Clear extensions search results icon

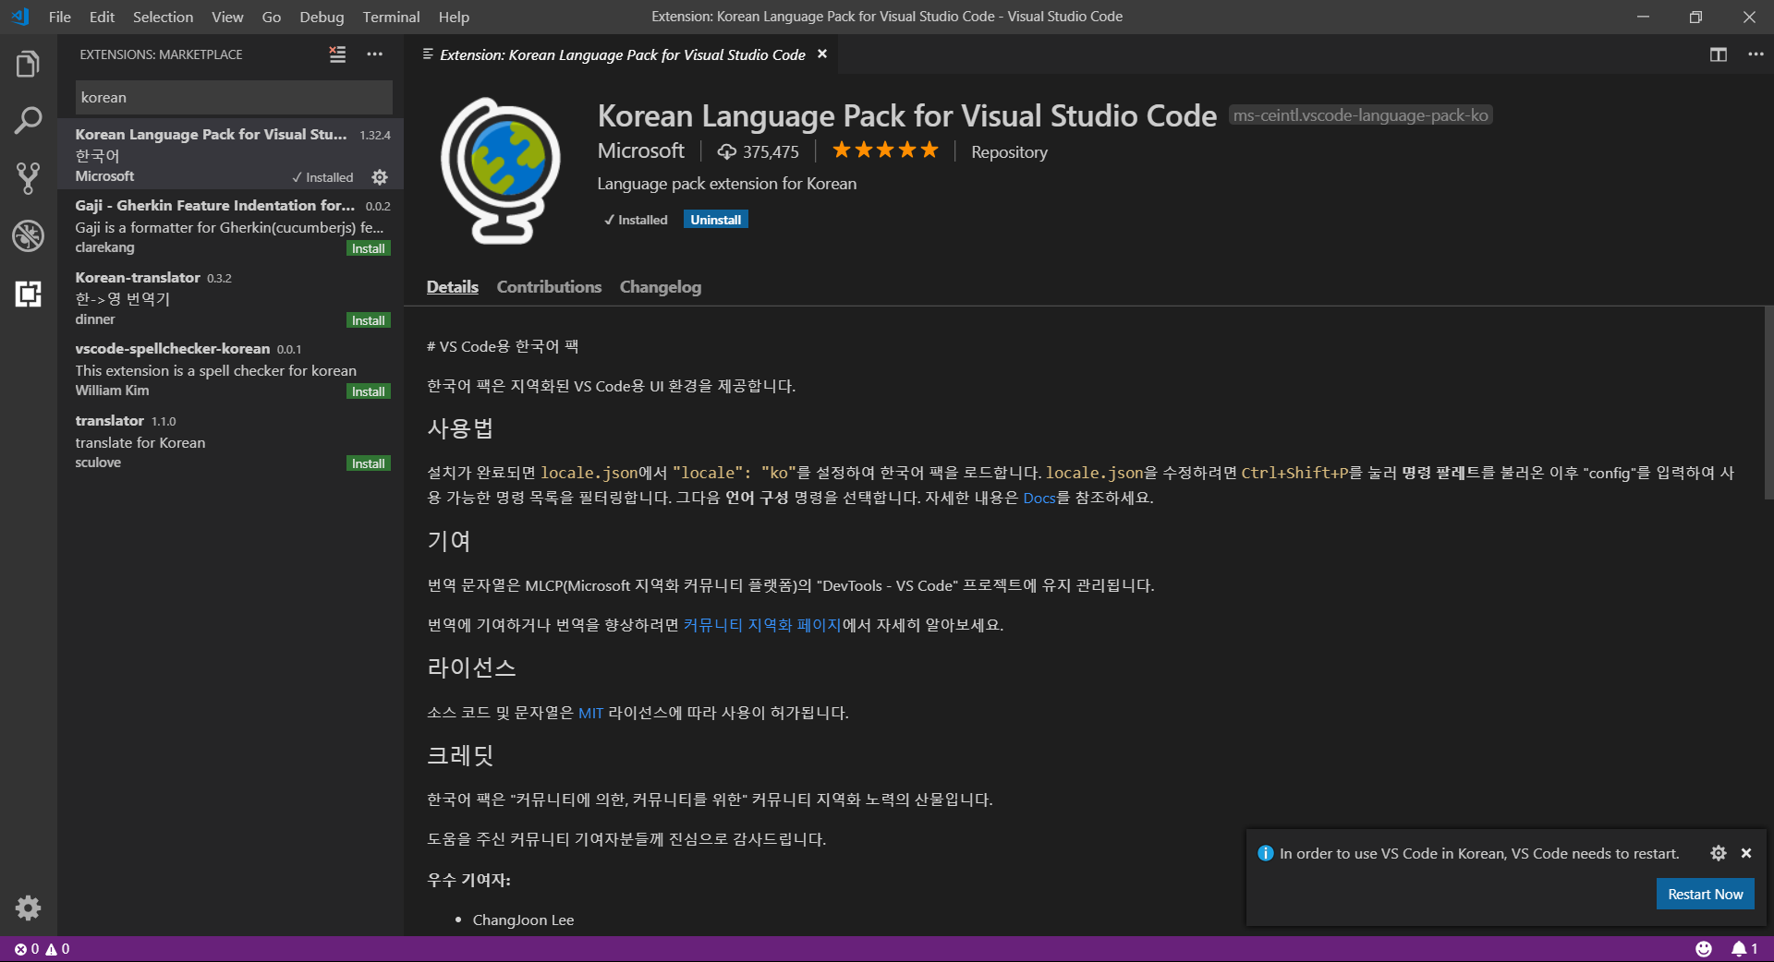click(337, 54)
